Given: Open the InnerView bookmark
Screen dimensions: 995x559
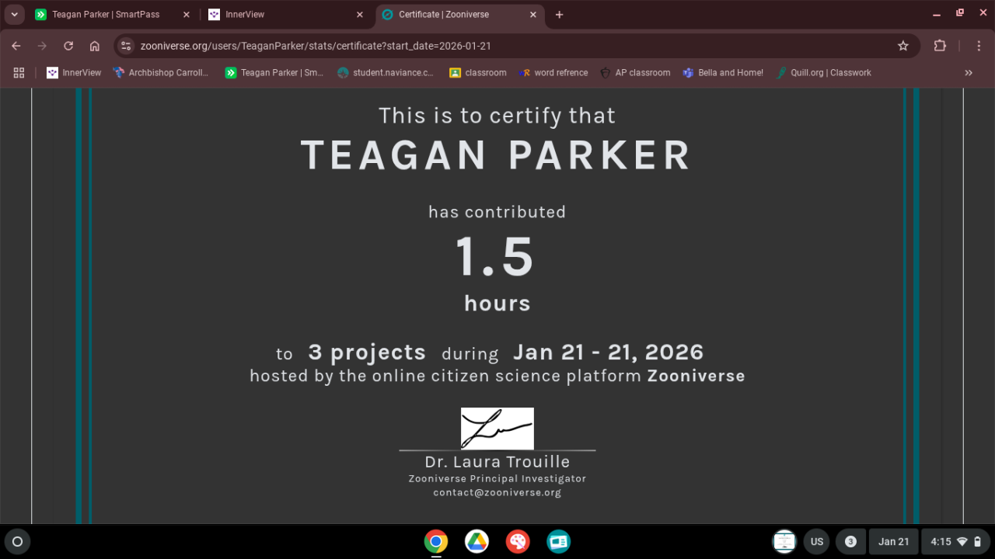Looking at the screenshot, I should click(74, 72).
